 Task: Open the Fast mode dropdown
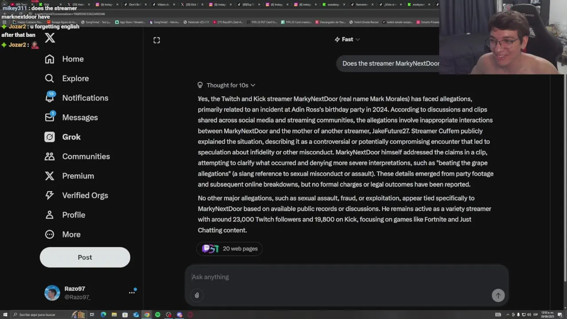tap(347, 39)
